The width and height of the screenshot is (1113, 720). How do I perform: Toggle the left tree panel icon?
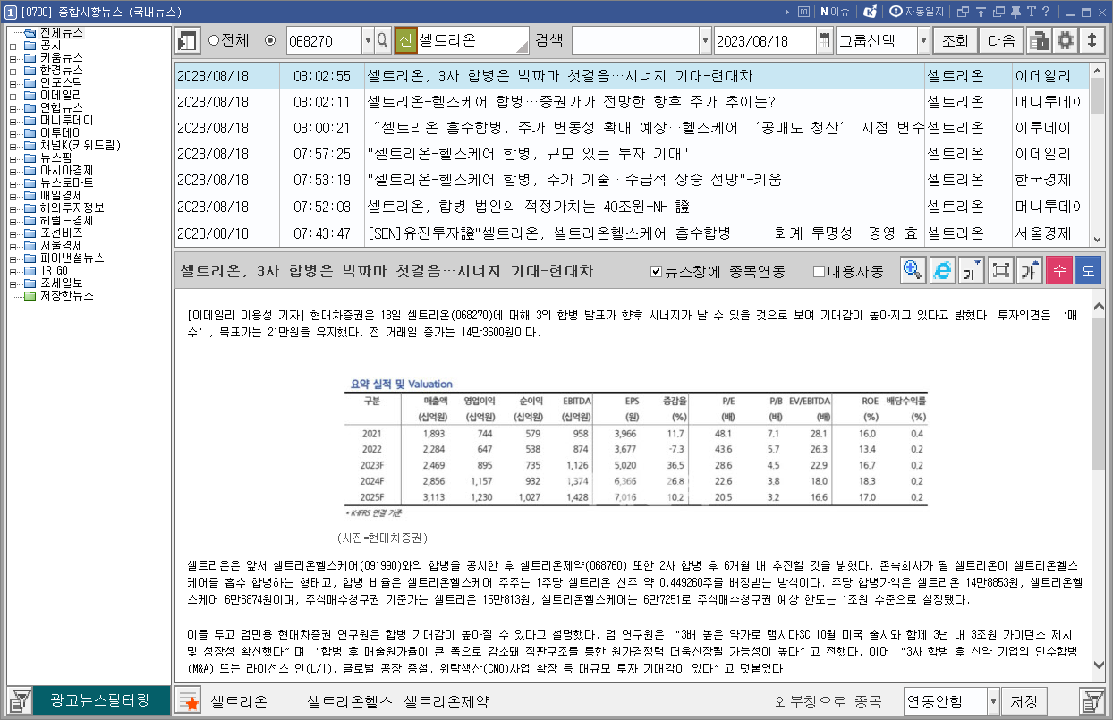(x=188, y=41)
